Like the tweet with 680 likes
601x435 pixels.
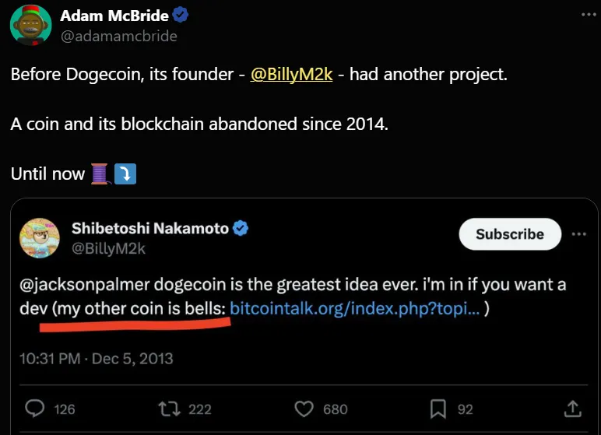(x=304, y=409)
